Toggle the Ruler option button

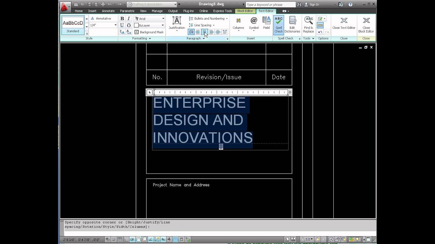tap(320, 25)
